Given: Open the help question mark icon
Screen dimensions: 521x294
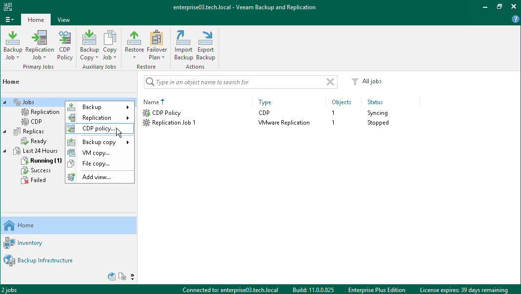Looking at the screenshot, I should 515,19.
